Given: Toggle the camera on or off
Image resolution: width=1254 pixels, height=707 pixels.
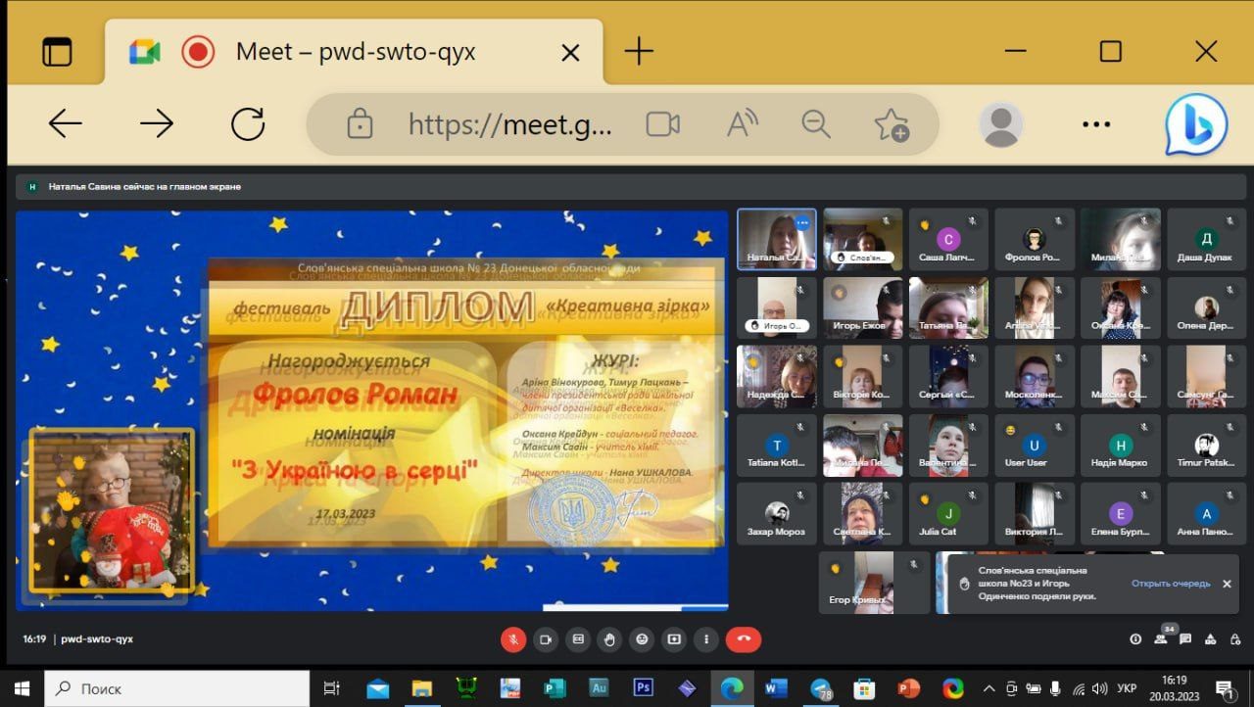Looking at the screenshot, I should [546, 639].
